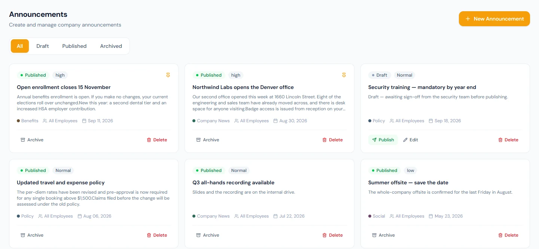
Task: Switch to the Published tab
Action: tap(74, 46)
